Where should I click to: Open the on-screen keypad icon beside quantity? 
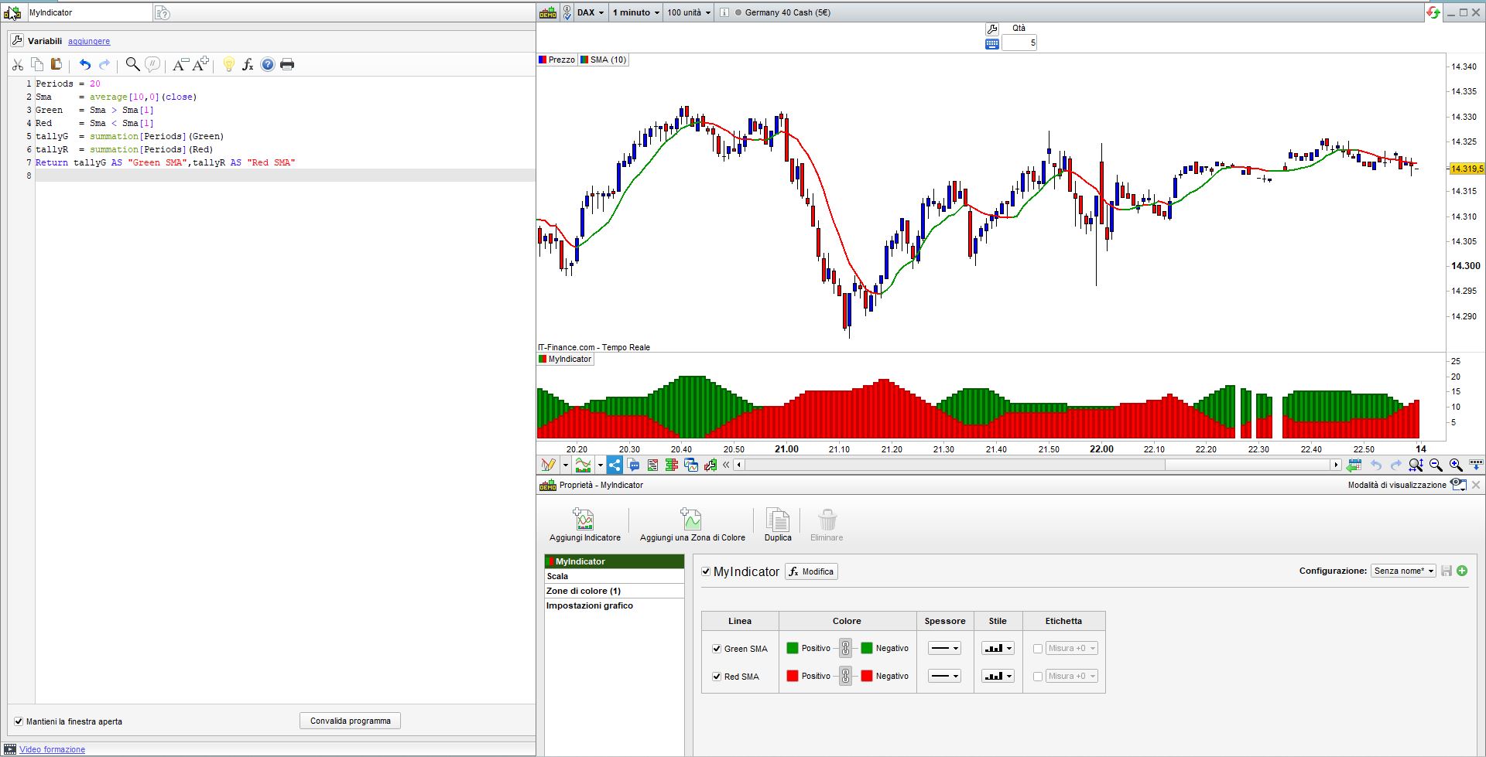[992, 43]
